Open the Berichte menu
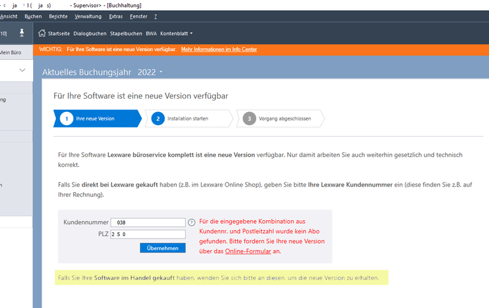Viewport: 489px width, 308px height. coord(59,17)
